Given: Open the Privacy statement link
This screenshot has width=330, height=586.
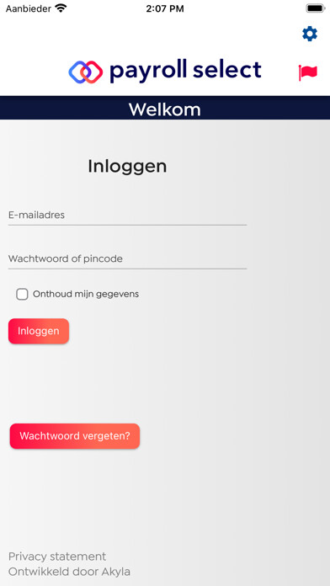Looking at the screenshot, I should (57, 557).
